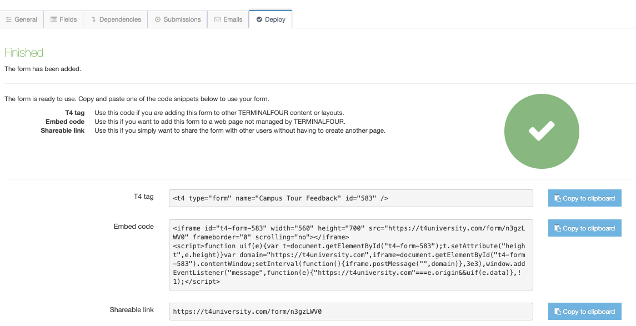Copy the Shareable link to clipboard
The image size is (636, 326).
coord(584,312)
